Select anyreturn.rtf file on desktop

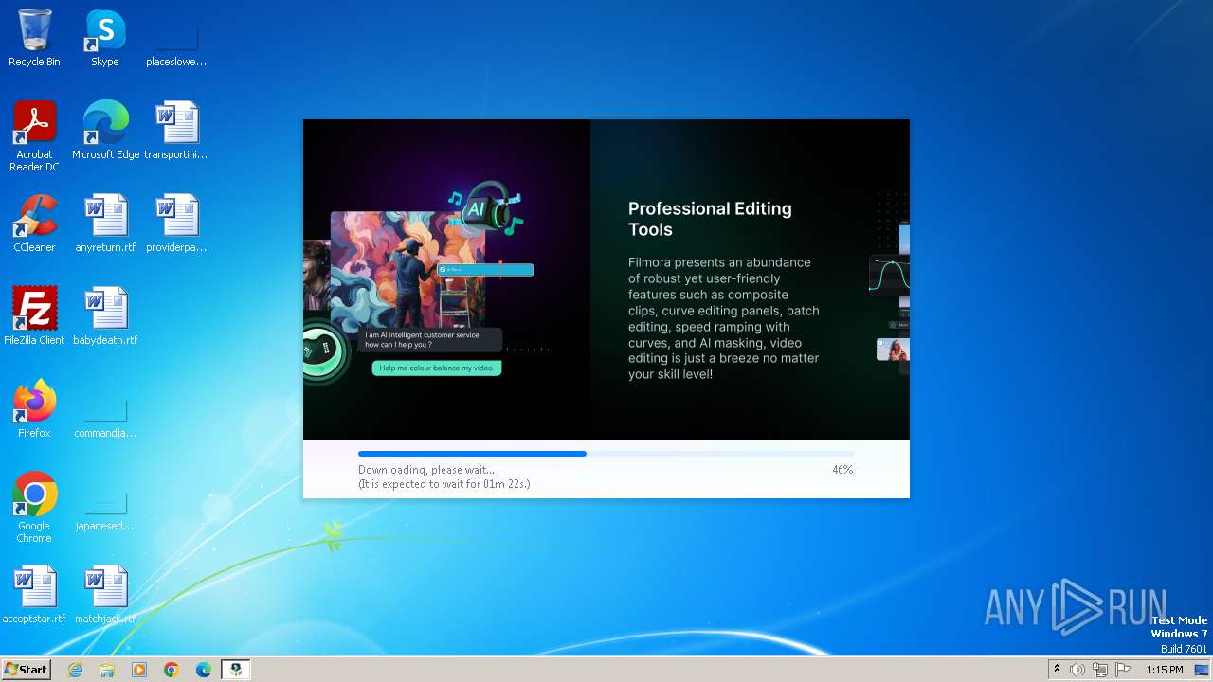click(105, 224)
